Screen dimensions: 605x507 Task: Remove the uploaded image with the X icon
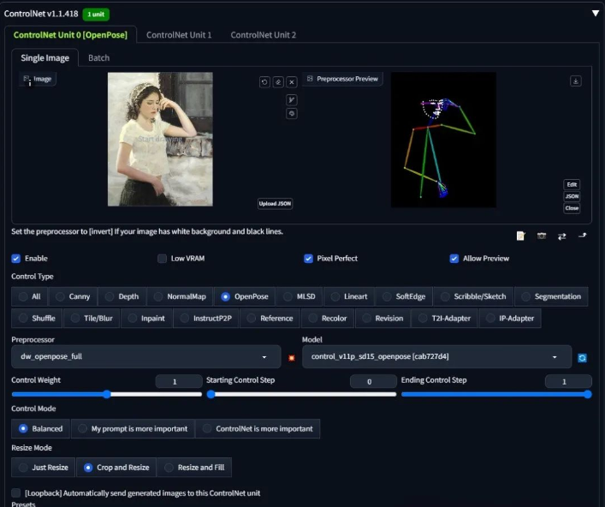[x=292, y=82]
